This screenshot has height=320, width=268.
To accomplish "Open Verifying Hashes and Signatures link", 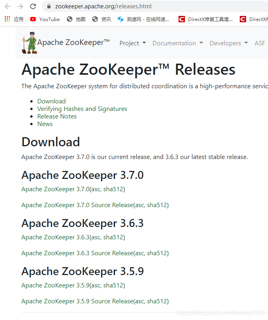I will (82, 109).
